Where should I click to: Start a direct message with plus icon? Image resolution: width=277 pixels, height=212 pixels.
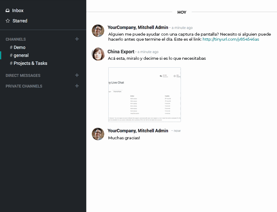77,75
